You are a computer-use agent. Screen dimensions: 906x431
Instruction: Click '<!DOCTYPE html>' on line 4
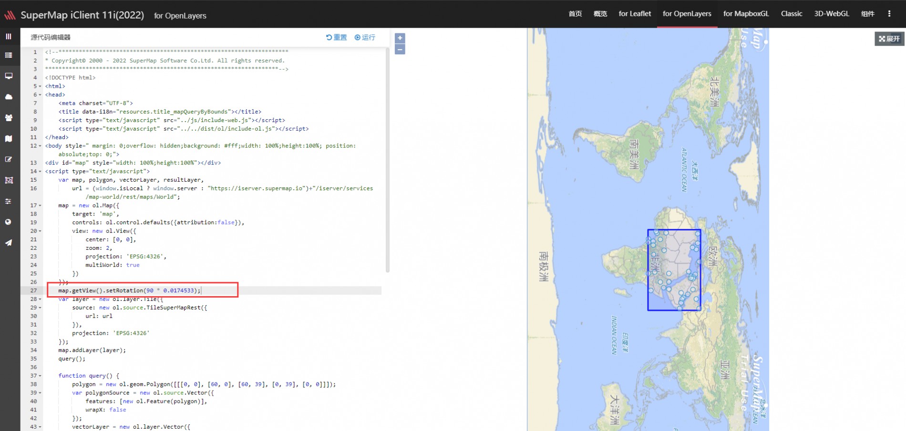(x=70, y=78)
